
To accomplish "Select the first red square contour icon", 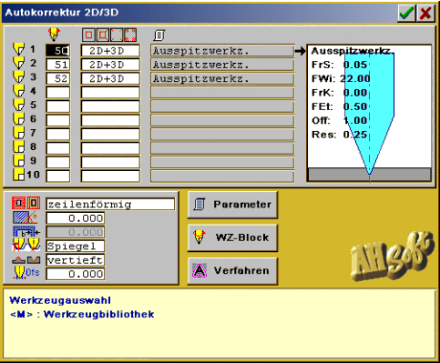I will [89, 35].
